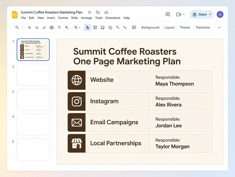The image size is (235, 177).
Task: Click the Background button
Action: pyautogui.click(x=150, y=27)
